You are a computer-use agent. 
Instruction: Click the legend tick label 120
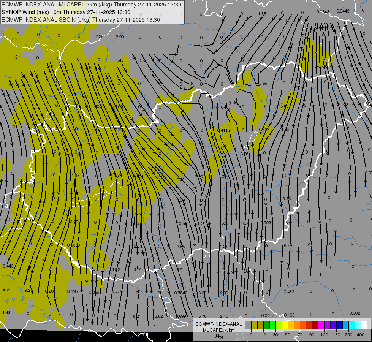pyautogui.click(x=324, y=335)
